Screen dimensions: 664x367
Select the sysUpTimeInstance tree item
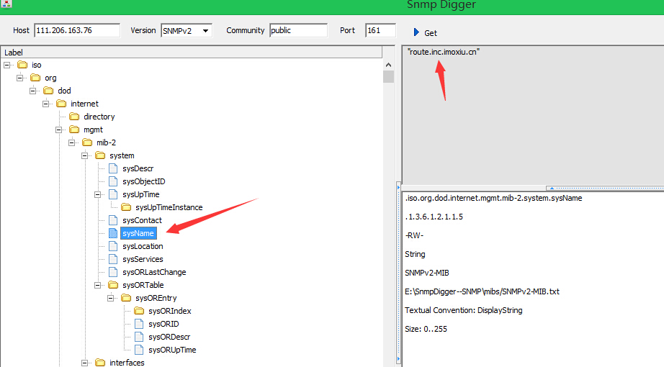pyautogui.click(x=169, y=207)
